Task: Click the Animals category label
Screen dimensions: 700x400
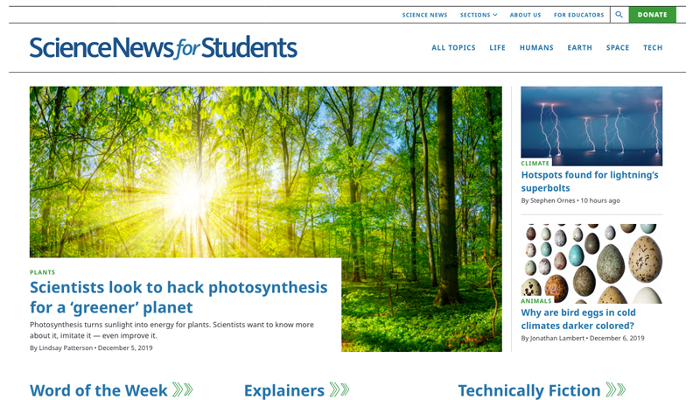Action: [536, 301]
